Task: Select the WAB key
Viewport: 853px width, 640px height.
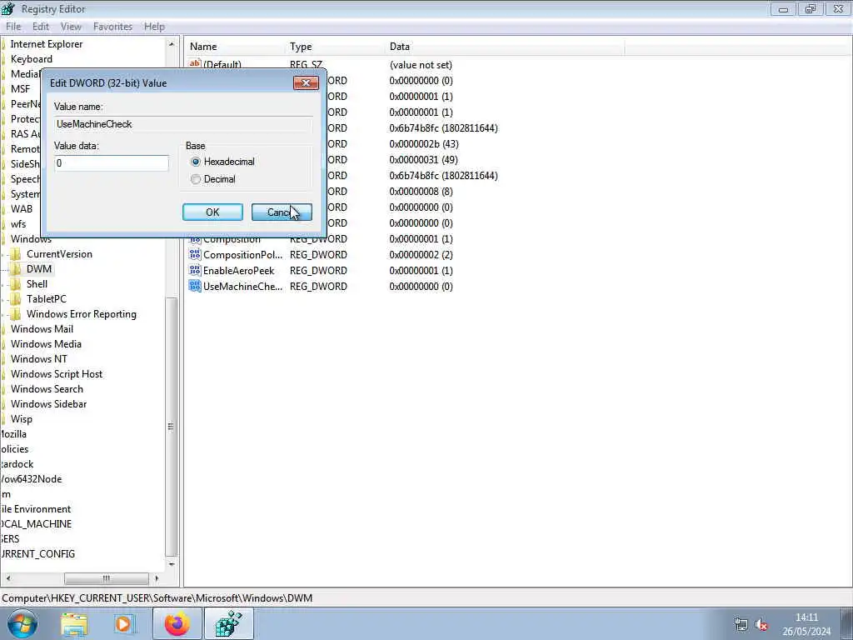Action: [x=22, y=209]
